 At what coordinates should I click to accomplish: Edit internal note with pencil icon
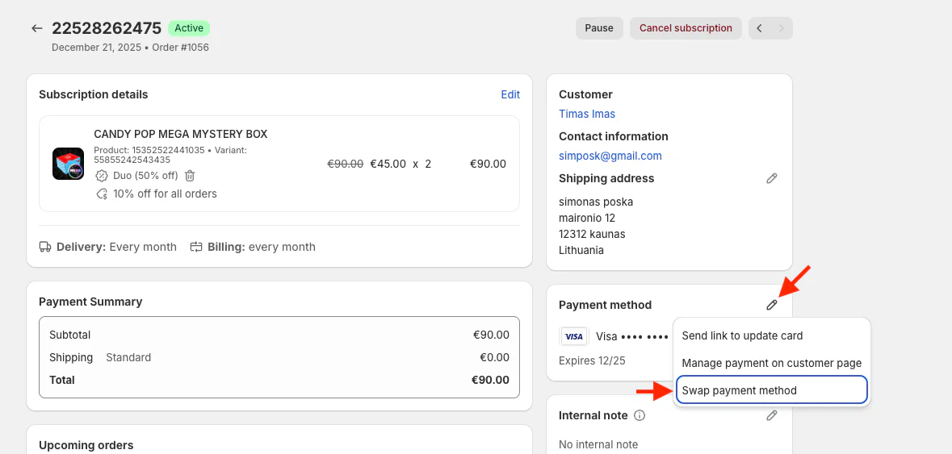click(x=772, y=415)
